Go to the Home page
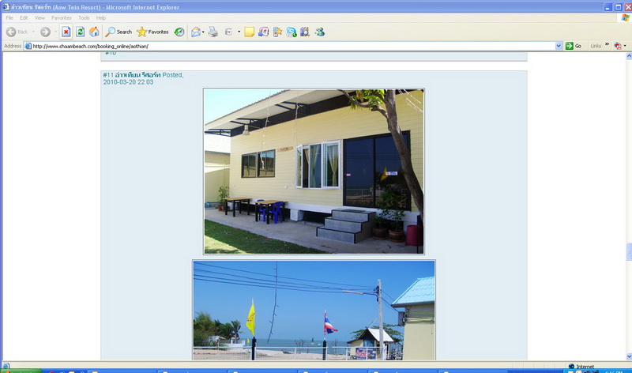This screenshot has width=632, height=373. (x=94, y=32)
